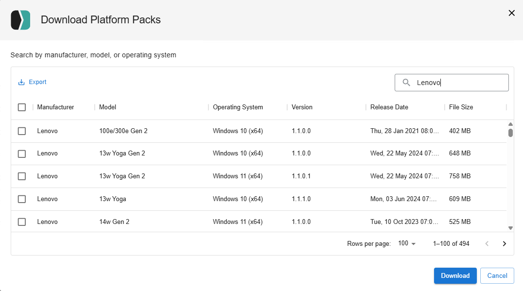Sort by the File Size column header
This screenshot has width=523, height=291.
[x=461, y=107]
